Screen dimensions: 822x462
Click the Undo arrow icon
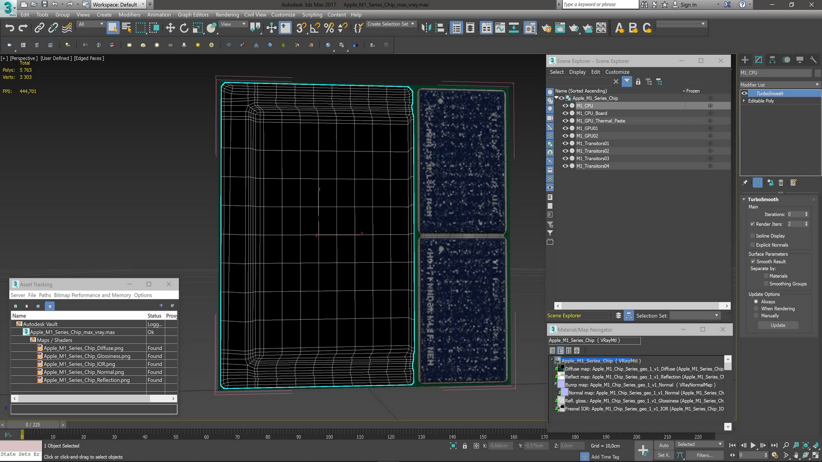click(9, 28)
